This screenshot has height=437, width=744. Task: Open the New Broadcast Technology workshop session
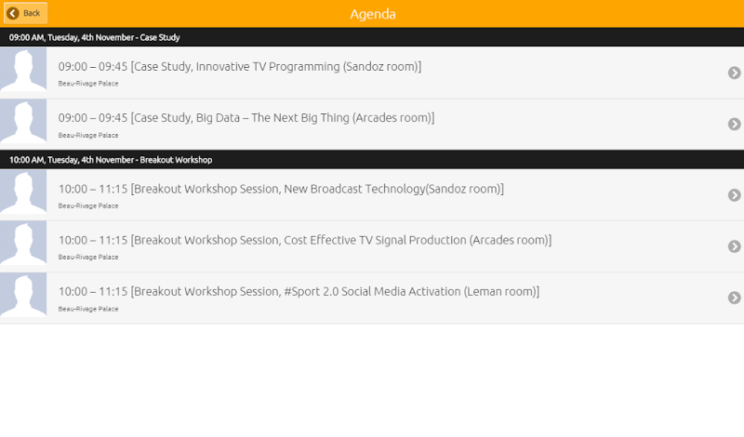[280, 189]
